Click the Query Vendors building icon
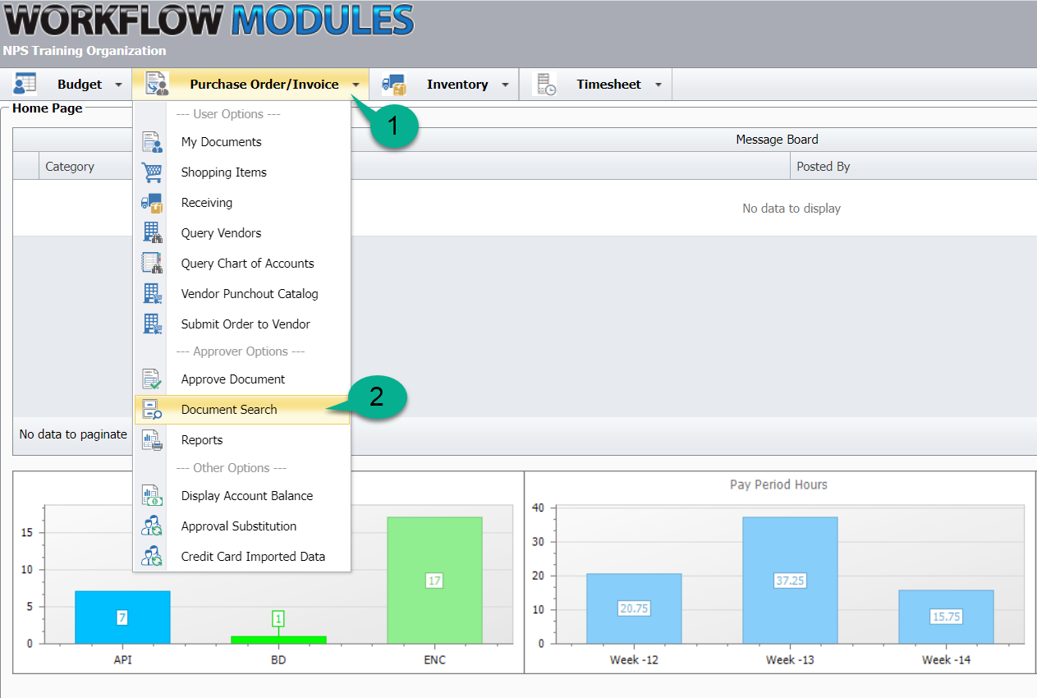The width and height of the screenshot is (1037, 698). point(152,233)
